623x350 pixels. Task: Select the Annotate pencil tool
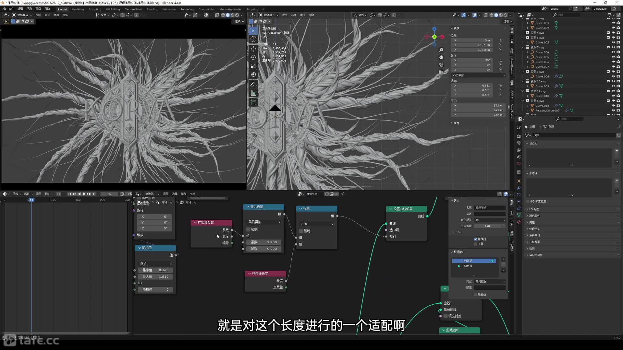(x=253, y=84)
